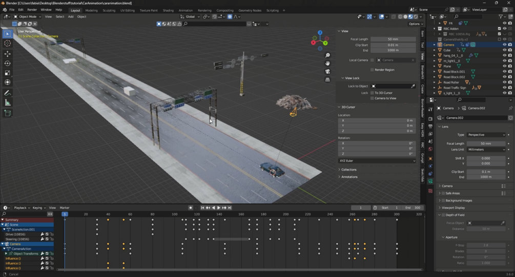Click the zoom magnifier viewport icon
Screen dimensions: 515x277
pyautogui.click(x=328, y=55)
